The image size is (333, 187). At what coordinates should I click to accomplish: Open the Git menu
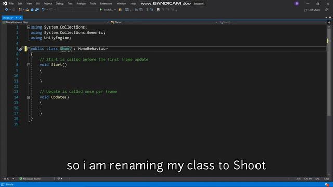tap(37, 4)
